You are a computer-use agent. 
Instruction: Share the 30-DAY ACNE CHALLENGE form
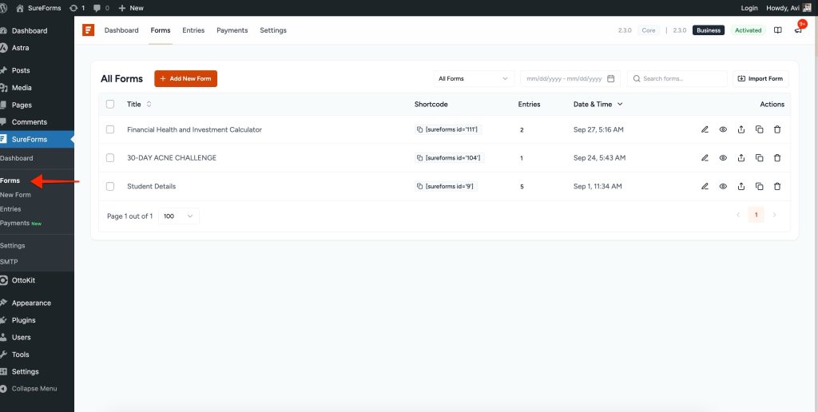click(x=741, y=157)
